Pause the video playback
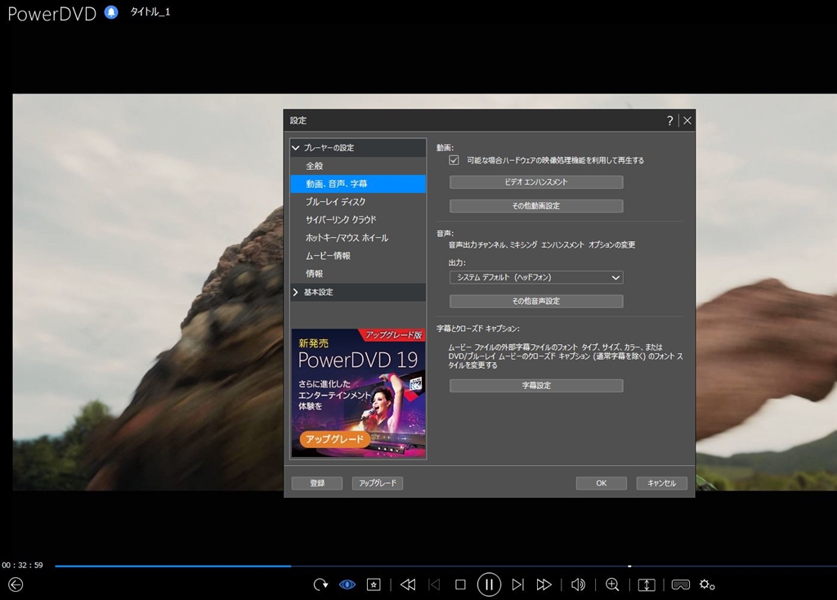Screen dimensions: 837x600 489,584
